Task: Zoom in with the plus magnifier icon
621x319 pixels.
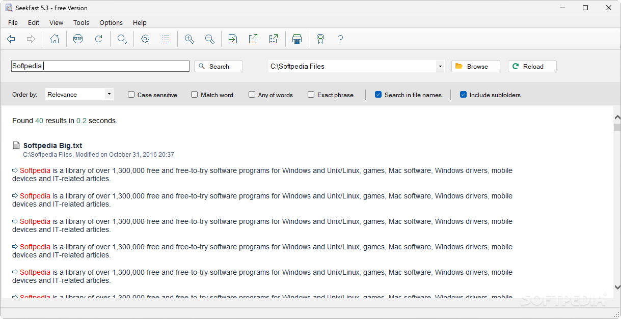Action: click(x=190, y=39)
